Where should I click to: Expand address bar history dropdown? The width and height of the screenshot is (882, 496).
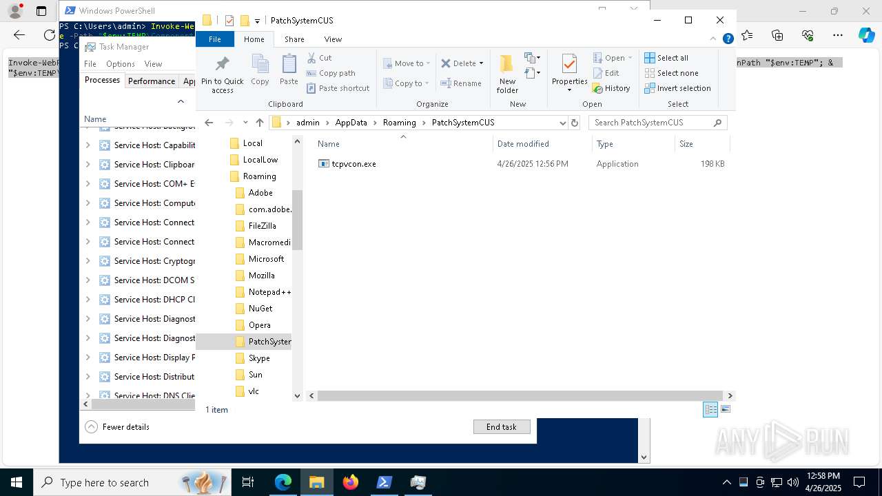(563, 123)
